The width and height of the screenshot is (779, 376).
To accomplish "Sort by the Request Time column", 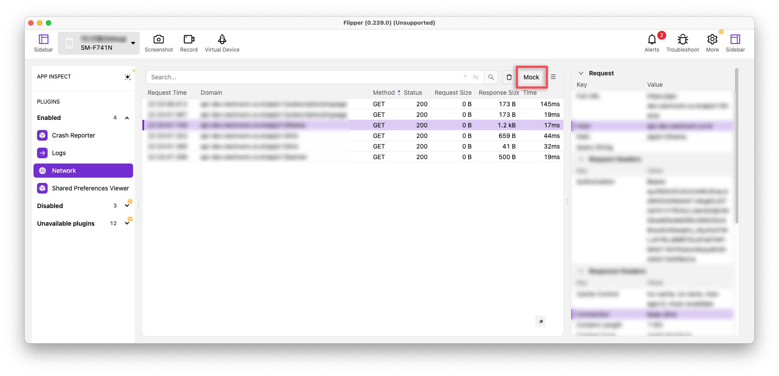I will point(167,93).
